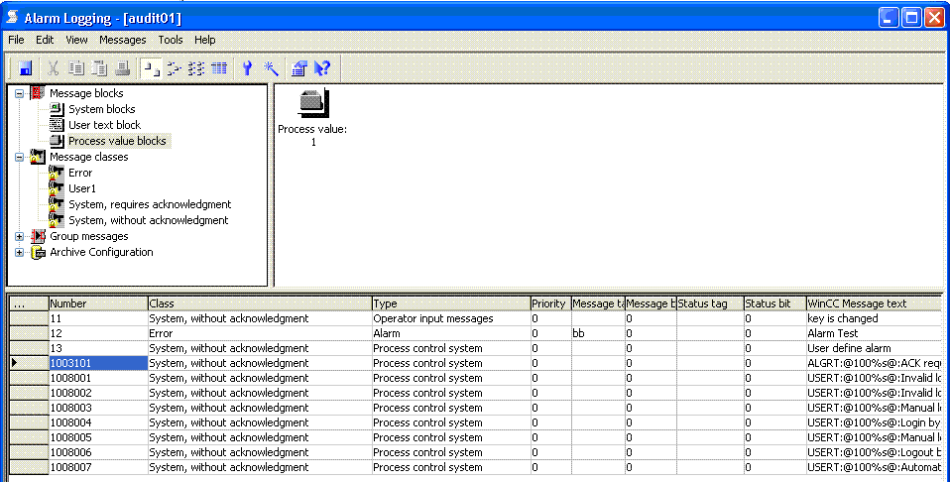Switch to small icons view
This screenshot has height=482, width=950.
[x=174, y=68]
